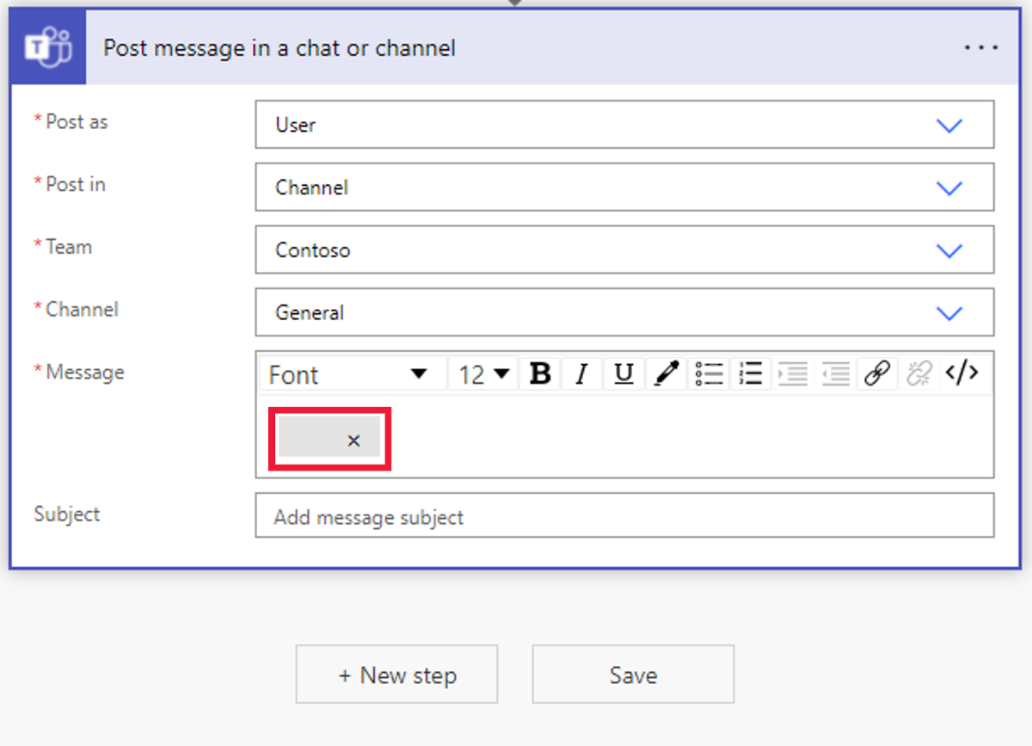Open the Team dropdown showing Contoso
The height and width of the screenshot is (746, 1032).
(949, 251)
